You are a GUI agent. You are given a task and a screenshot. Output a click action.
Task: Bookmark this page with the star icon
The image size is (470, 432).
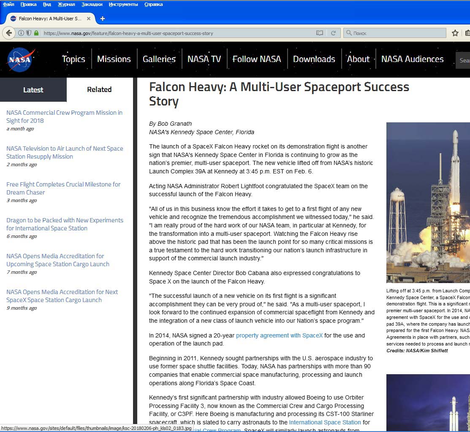tap(455, 33)
